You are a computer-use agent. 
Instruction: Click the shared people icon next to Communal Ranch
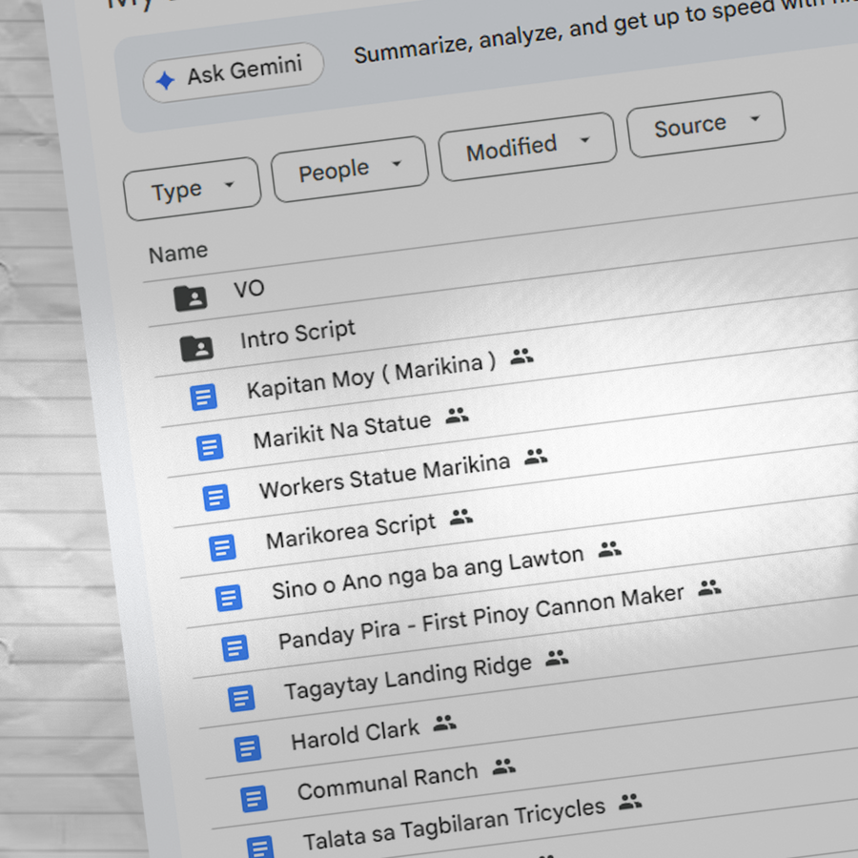504,766
